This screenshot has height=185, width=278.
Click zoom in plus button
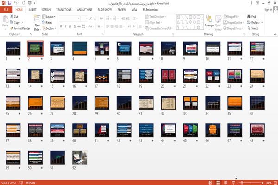tap(262, 183)
